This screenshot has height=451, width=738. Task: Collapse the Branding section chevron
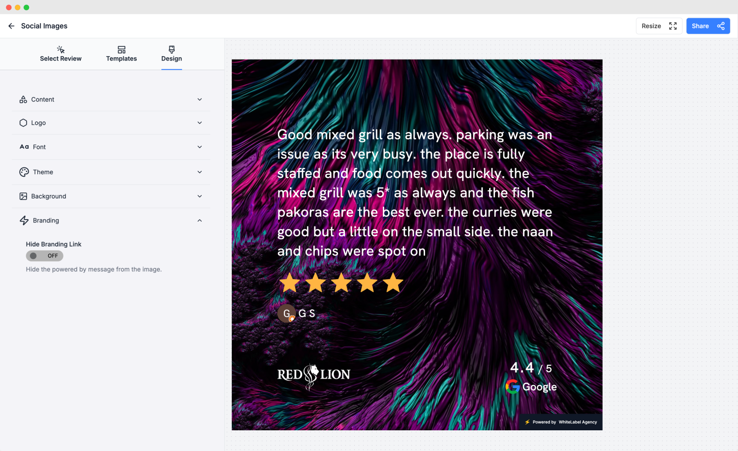pos(200,221)
